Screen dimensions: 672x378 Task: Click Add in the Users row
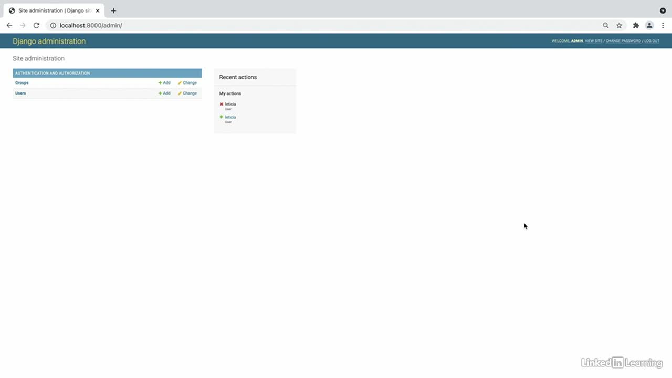tap(164, 93)
